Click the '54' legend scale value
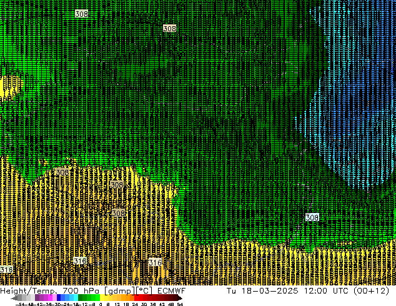Viewport: 396px width, 306px height. click(180, 305)
